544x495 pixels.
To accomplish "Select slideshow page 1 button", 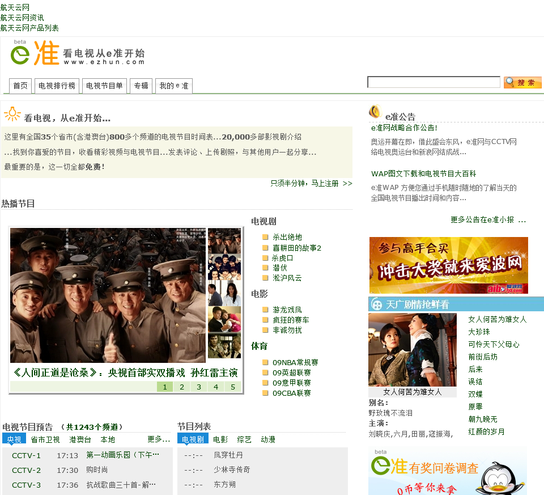I will pos(165,387).
